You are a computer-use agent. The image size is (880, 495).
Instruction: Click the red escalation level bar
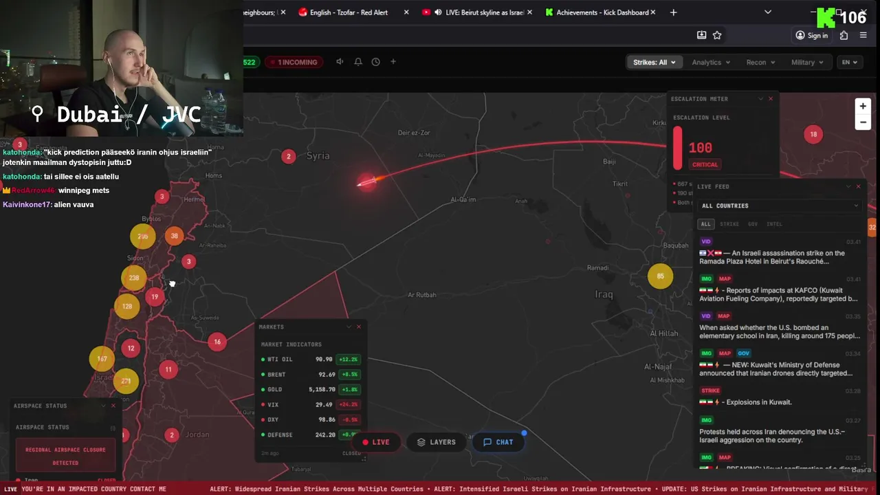coord(678,148)
